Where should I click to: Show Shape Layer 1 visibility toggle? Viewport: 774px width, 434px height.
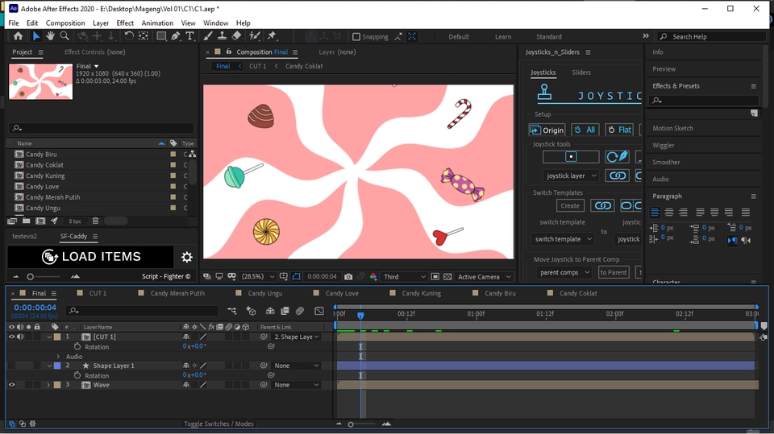click(11, 366)
